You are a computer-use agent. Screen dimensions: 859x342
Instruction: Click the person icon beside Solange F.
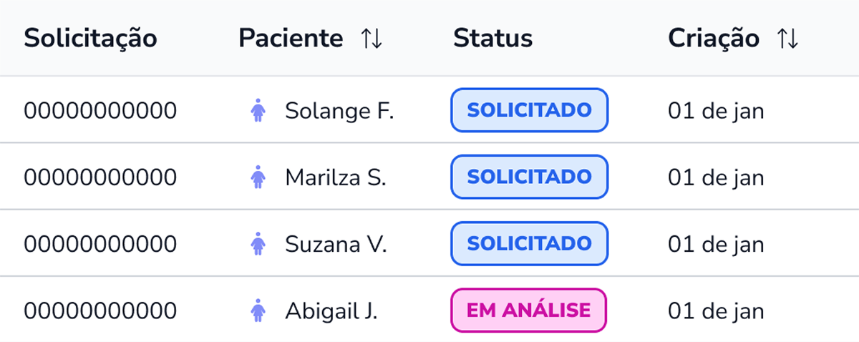[258, 111]
